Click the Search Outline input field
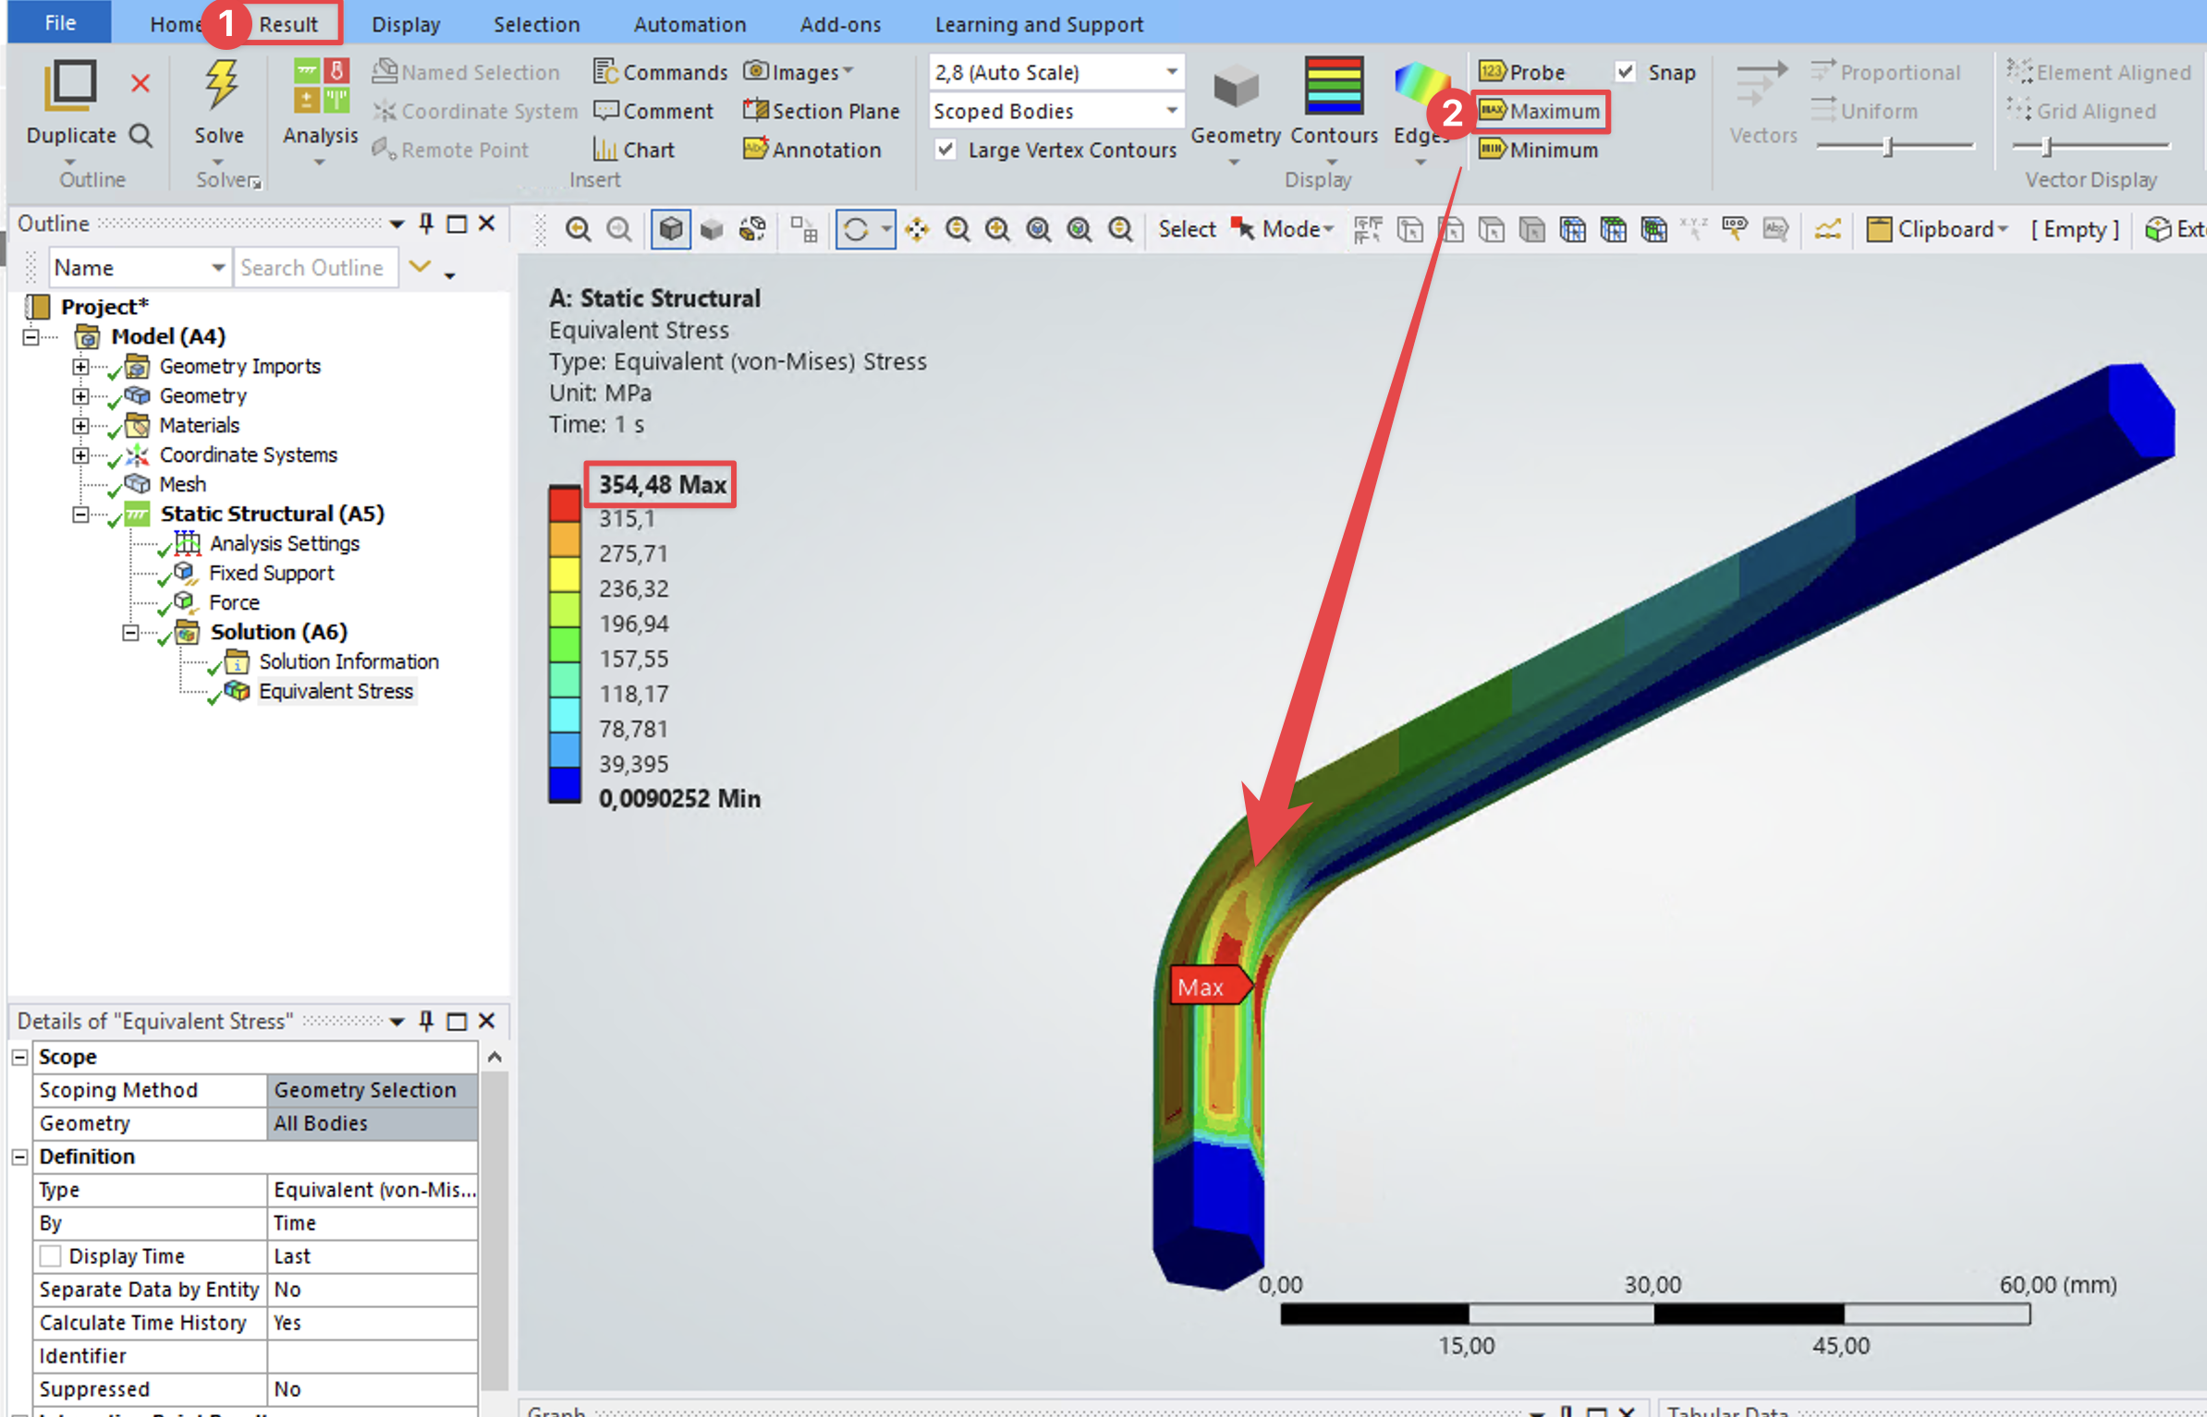The height and width of the screenshot is (1417, 2207). pos(314,268)
